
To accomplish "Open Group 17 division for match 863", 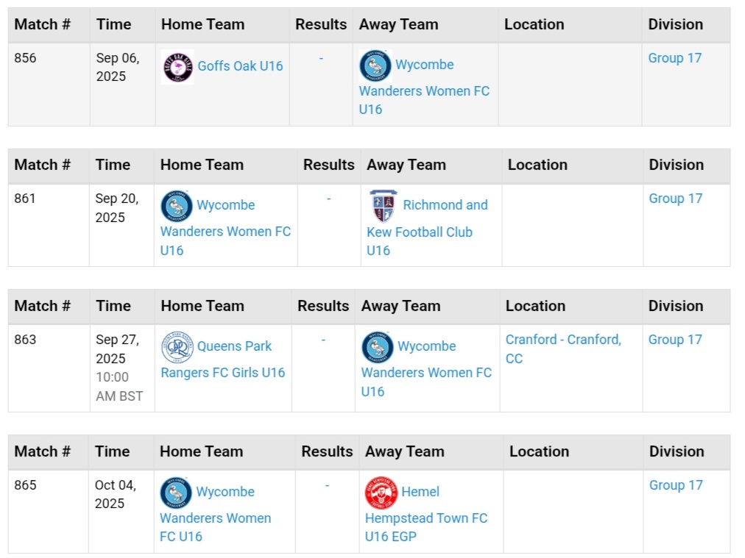I will point(674,340).
